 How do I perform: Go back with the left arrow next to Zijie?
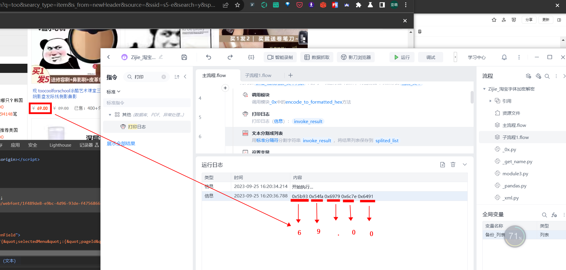click(x=109, y=57)
